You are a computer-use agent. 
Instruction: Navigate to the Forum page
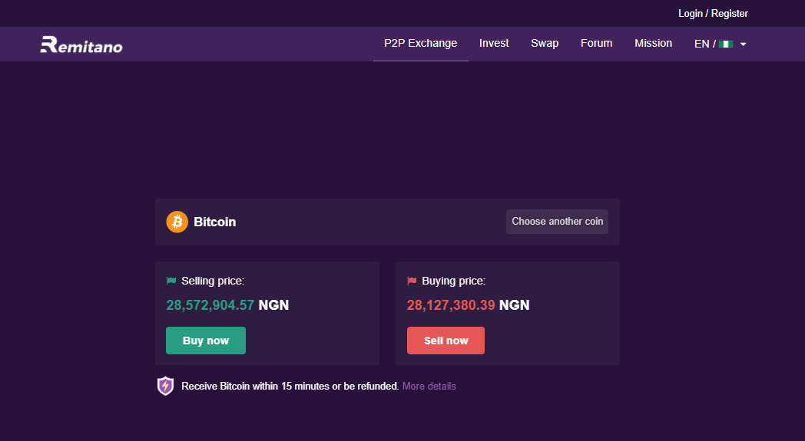coord(596,43)
